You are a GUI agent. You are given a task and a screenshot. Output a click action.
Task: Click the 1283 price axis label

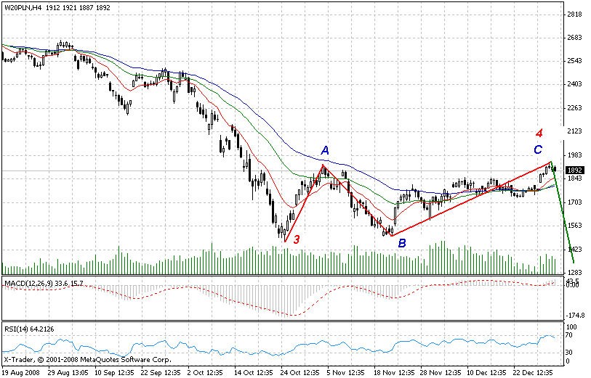[x=575, y=272]
